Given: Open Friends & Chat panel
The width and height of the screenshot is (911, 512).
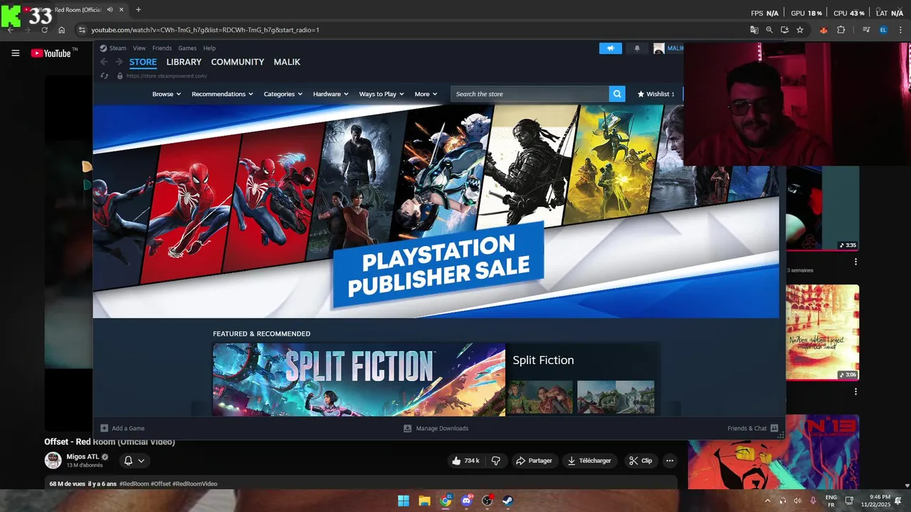Looking at the screenshot, I should point(753,428).
